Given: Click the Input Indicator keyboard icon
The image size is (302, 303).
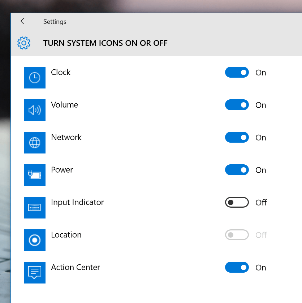Looking at the screenshot, I should (x=35, y=208).
